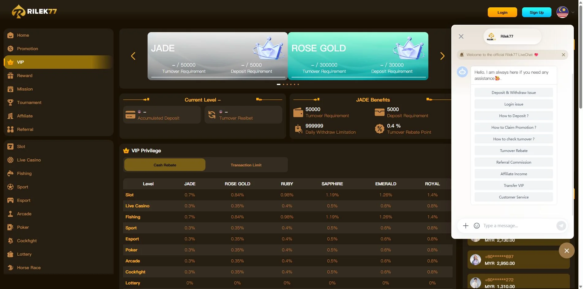
Task: Open the Tournament menu item
Action: [x=59, y=102]
